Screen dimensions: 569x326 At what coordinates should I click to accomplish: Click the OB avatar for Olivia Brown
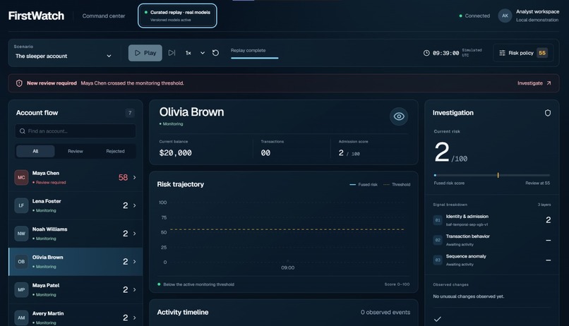coord(21,262)
